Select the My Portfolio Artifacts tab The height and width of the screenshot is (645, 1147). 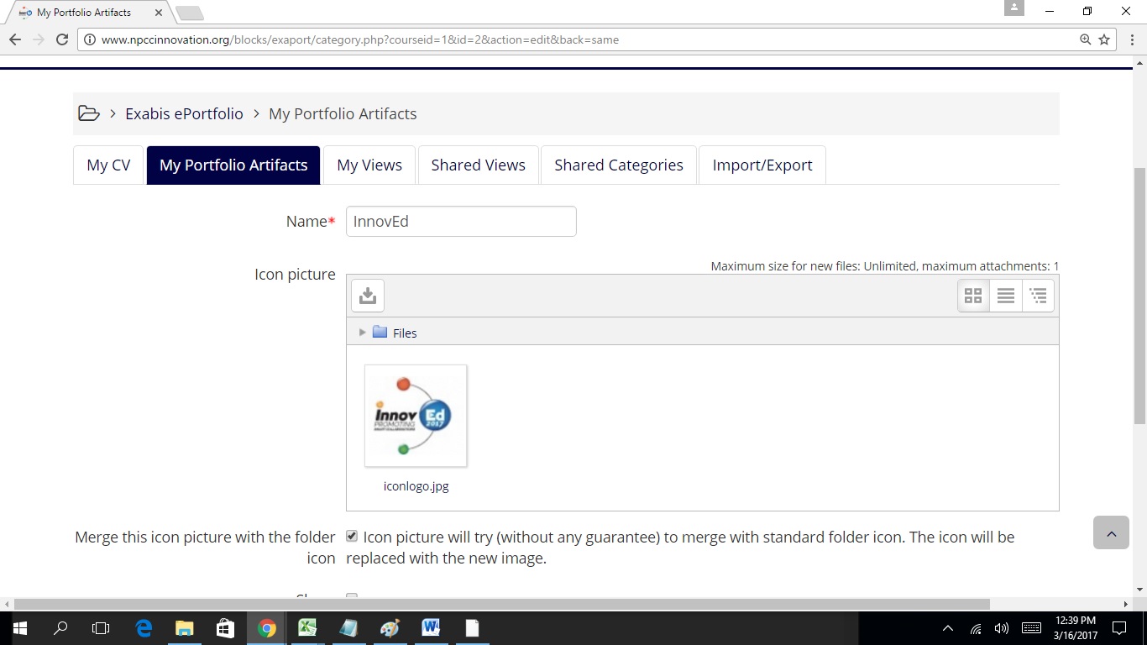click(233, 165)
